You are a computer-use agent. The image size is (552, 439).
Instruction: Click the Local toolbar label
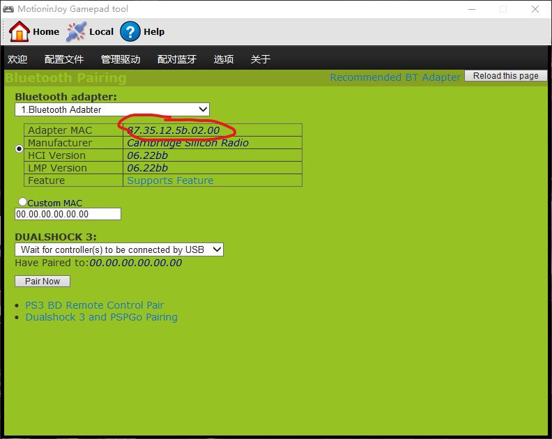(101, 31)
